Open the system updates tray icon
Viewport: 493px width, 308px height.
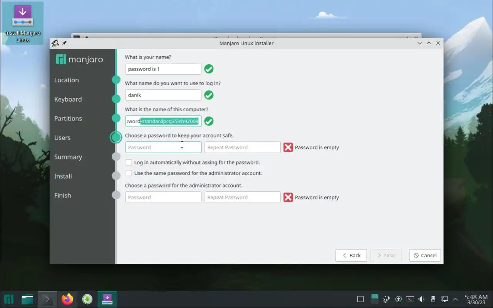click(399, 299)
